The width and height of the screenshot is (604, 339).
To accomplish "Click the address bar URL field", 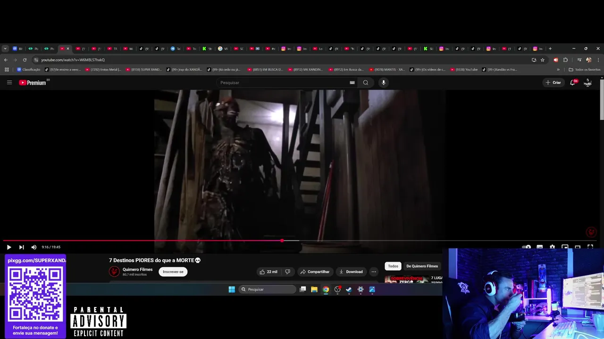I will point(283,60).
